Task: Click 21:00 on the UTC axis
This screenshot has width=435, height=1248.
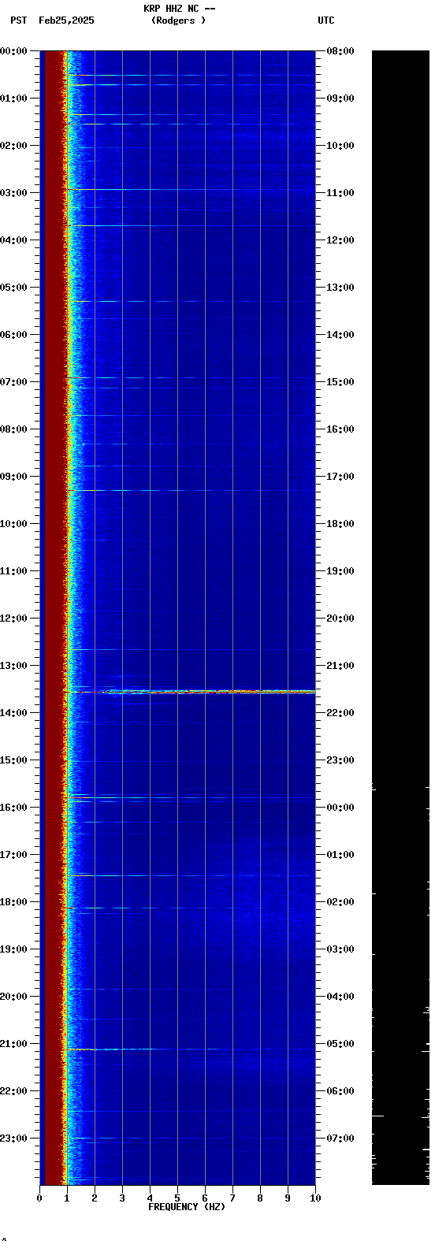Action: (340, 666)
